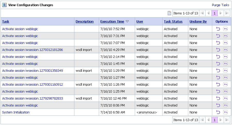The height and width of the screenshot is (125, 232).
Task: Sort table by User column
Action: [x=140, y=21]
